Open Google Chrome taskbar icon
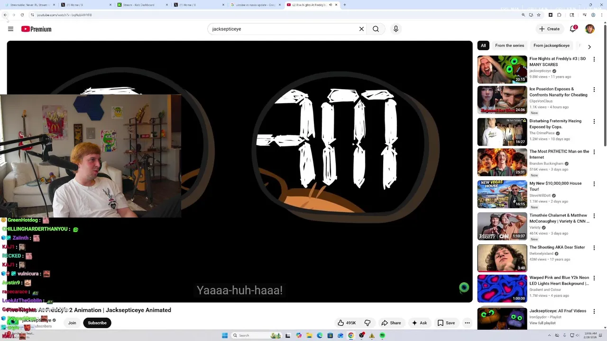Screen dimensions: 607x341 pyautogui.click(x=351, y=335)
